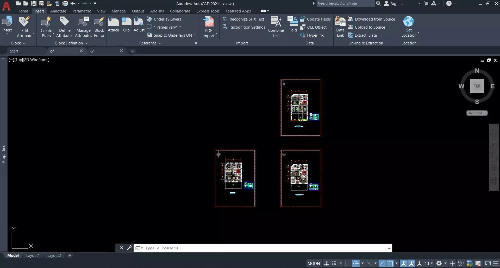Open the Annotate ribbon tab
This screenshot has height=268, width=500.
click(x=58, y=11)
